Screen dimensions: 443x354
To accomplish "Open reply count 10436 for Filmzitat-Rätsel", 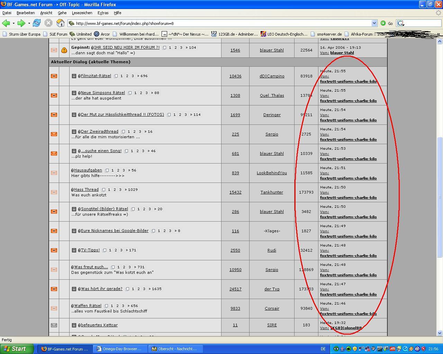I will pos(235,76).
